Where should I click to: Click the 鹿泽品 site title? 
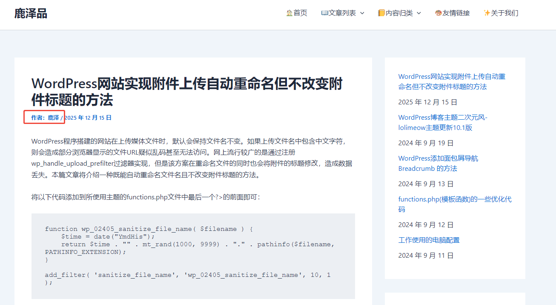(x=31, y=14)
